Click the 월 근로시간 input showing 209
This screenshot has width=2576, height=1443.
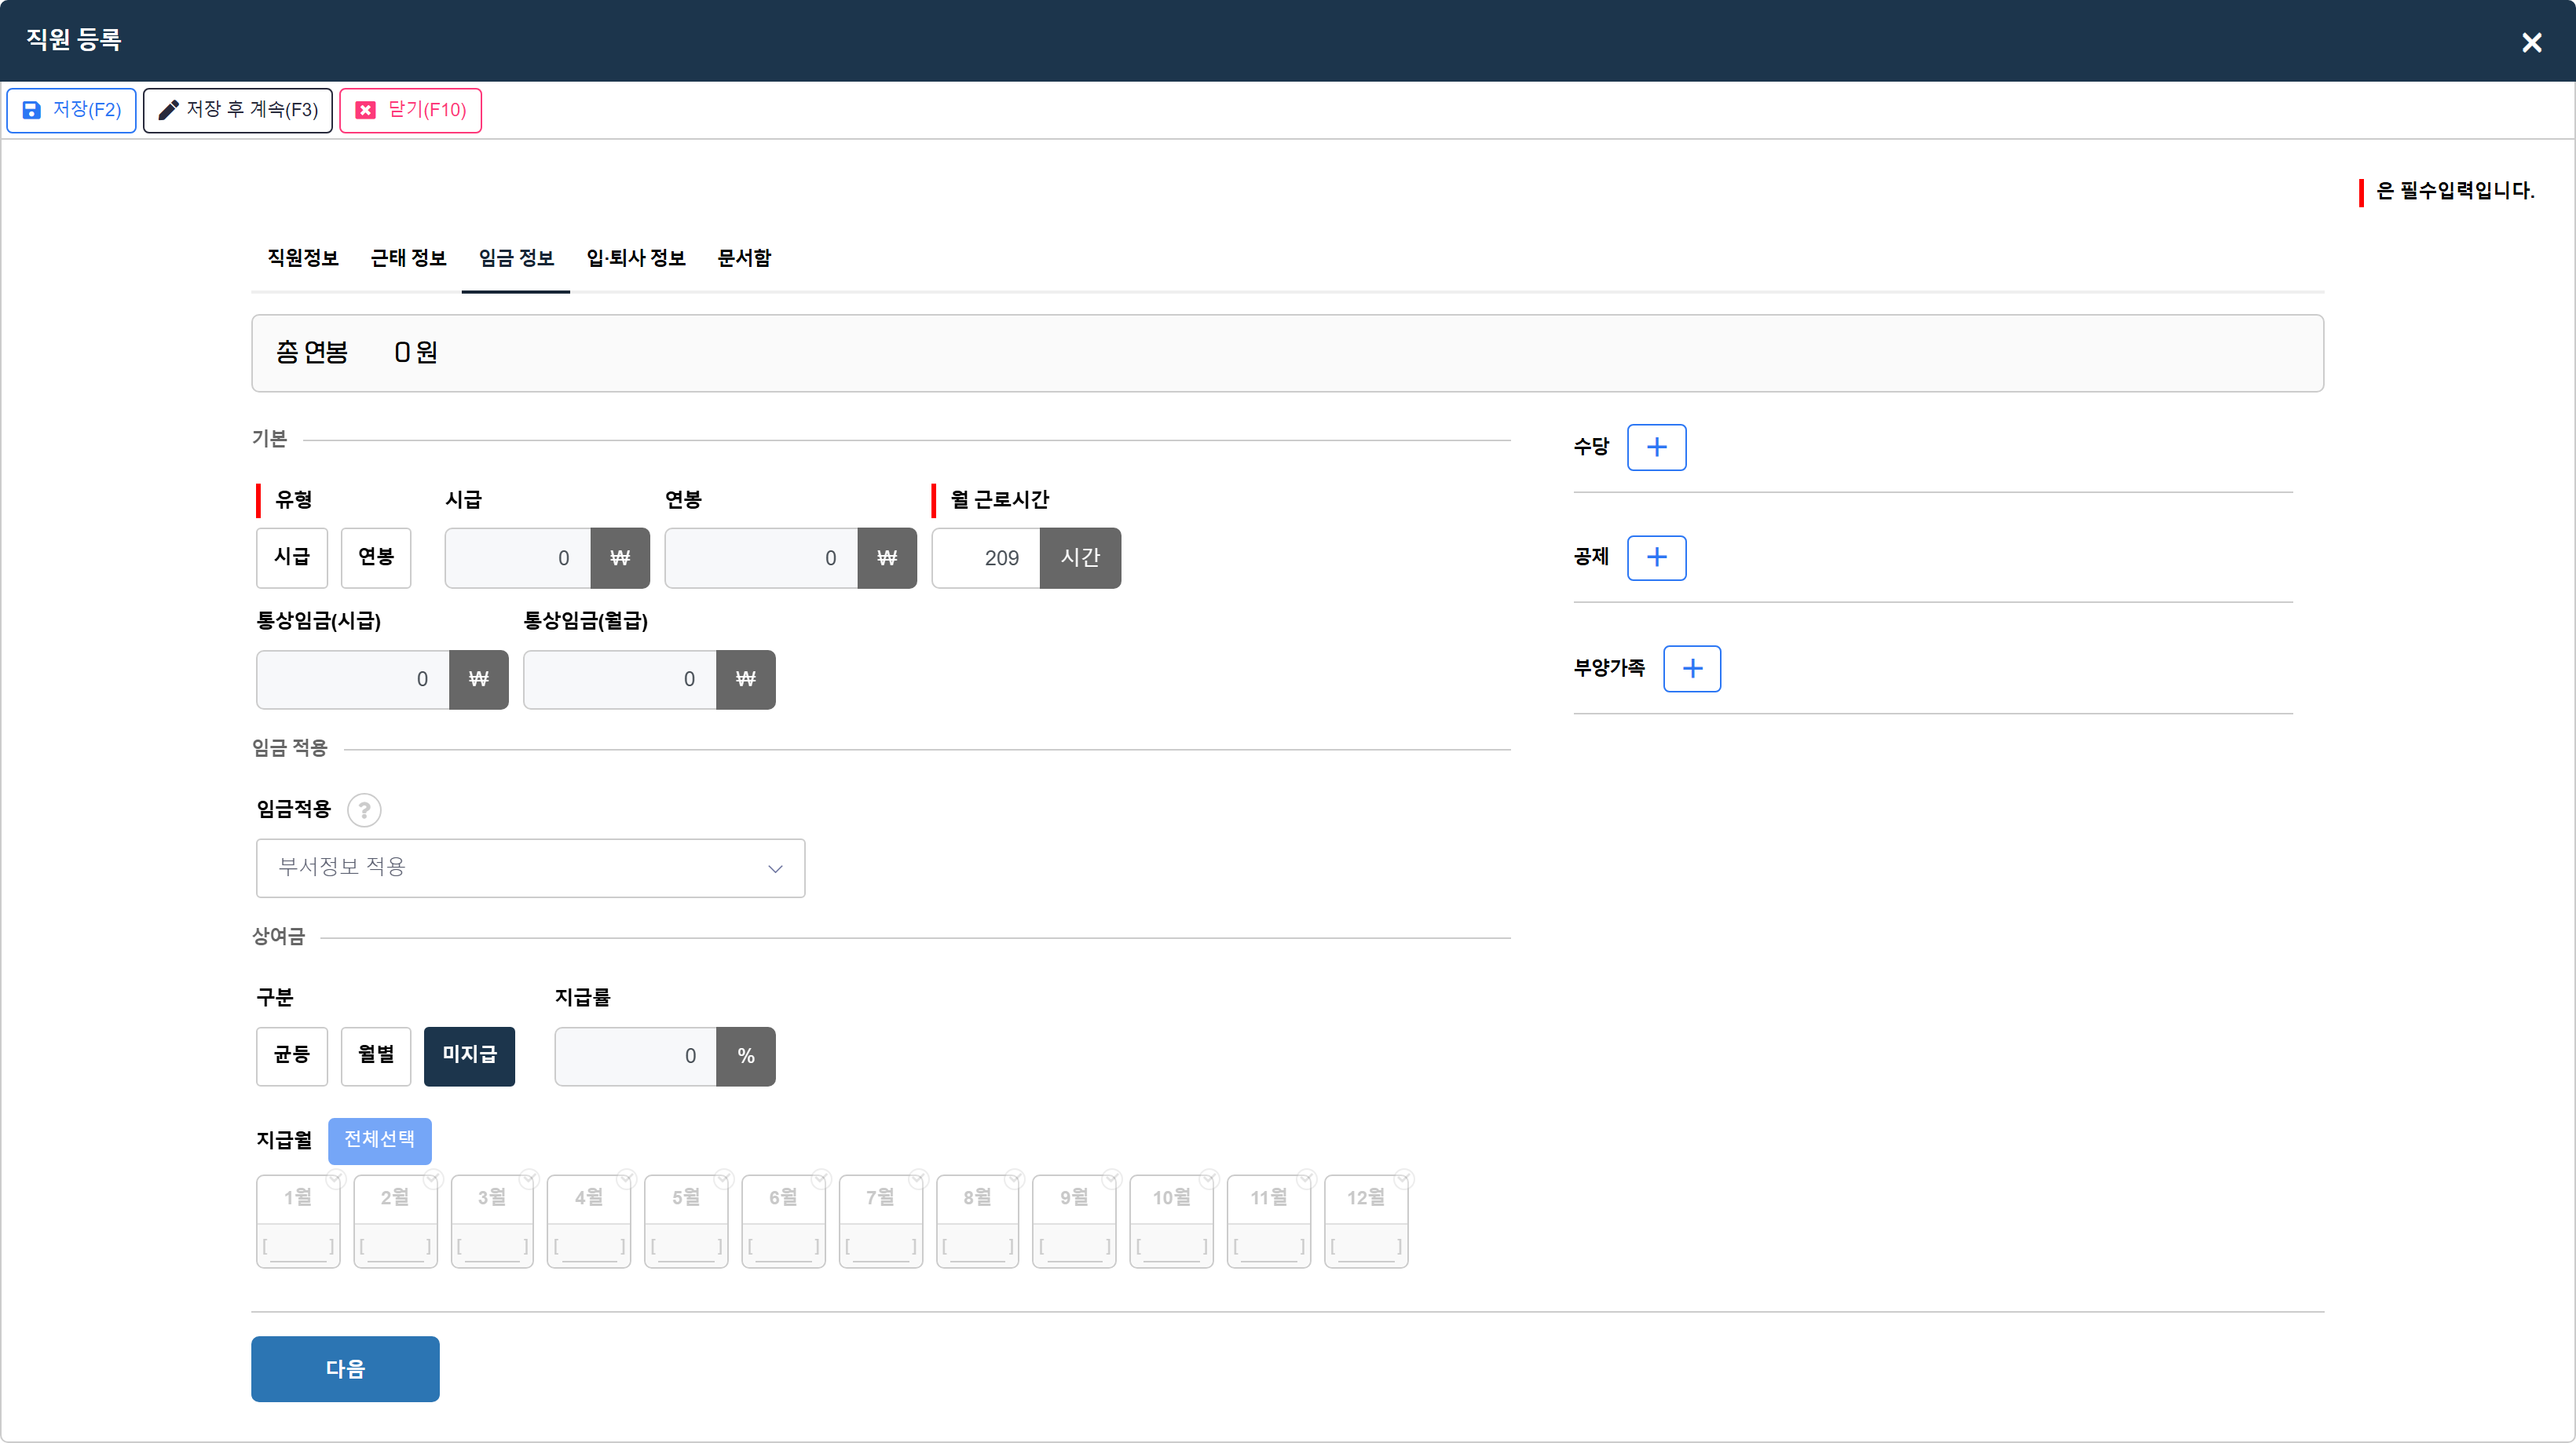pos(986,557)
